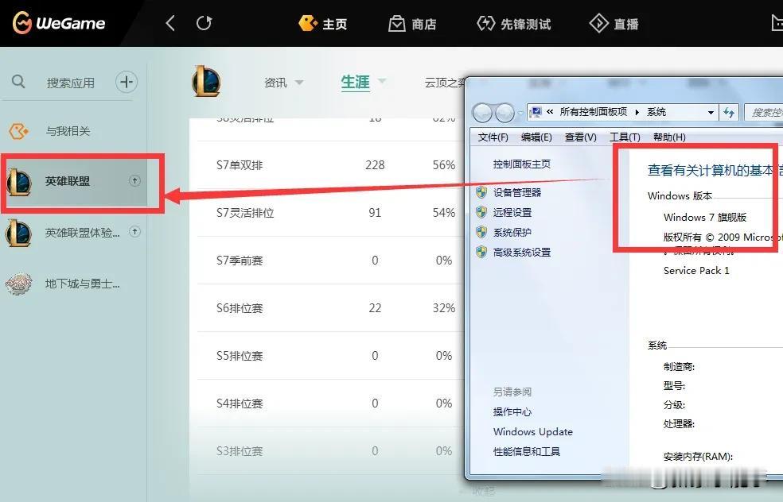783x502 pixels.
Task: Click the S5排位赛 row label
Action: (240, 356)
